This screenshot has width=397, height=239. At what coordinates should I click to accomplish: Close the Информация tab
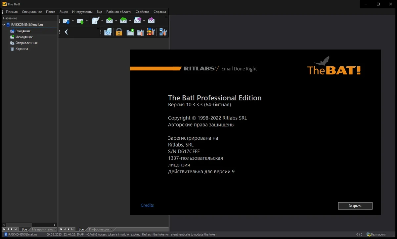tap(112, 229)
